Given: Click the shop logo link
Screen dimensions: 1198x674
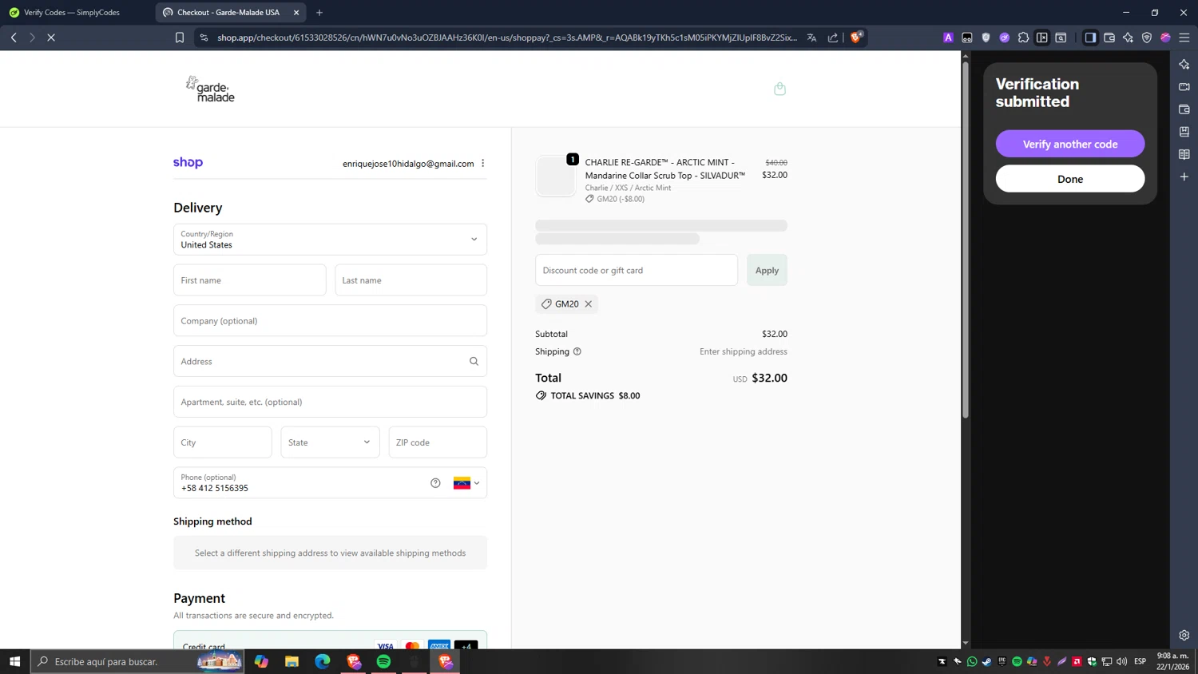Looking at the screenshot, I should [188, 163].
